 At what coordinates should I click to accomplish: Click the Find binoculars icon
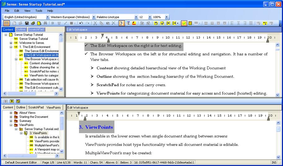point(45,23)
